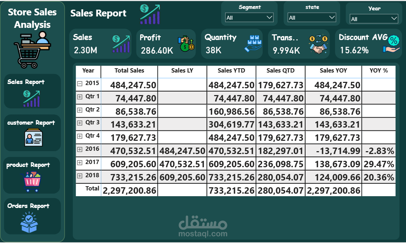
Task: Select the Discount AVG 15.62% value
Action: 354,50
